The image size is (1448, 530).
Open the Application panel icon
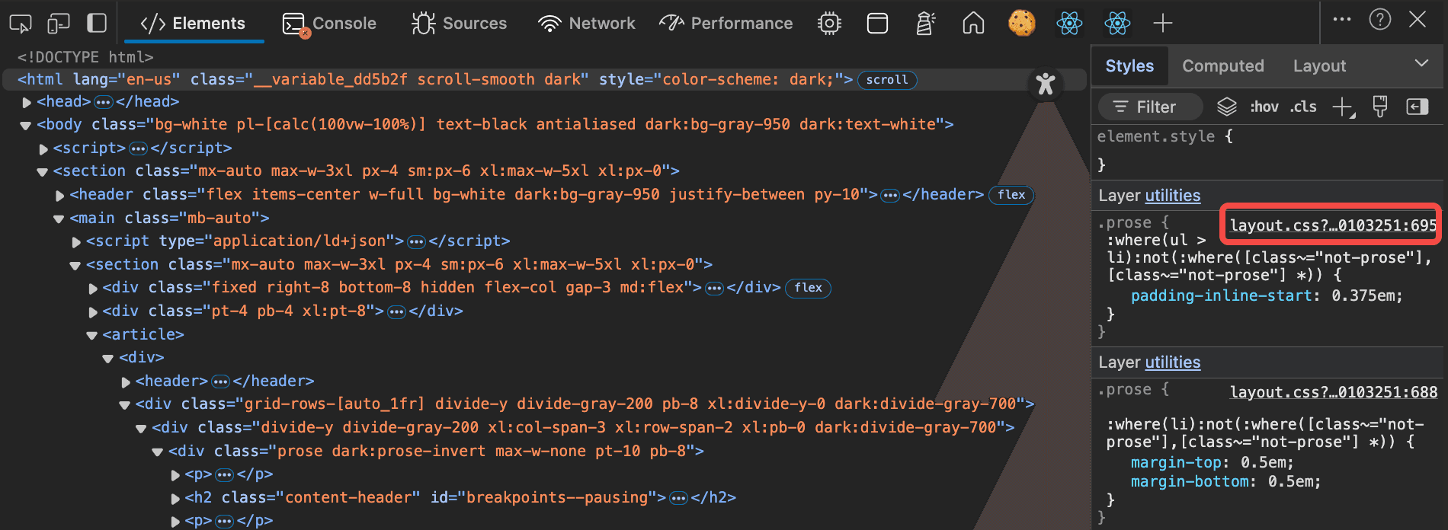click(877, 24)
